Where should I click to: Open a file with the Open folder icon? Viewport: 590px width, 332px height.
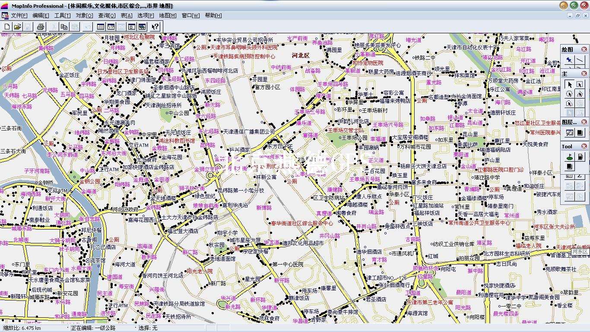17,27
